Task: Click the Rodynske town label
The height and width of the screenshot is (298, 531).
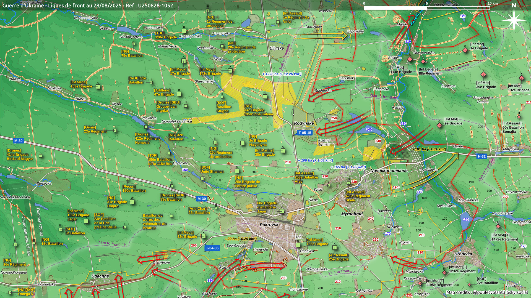Action: click(x=304, y=123)
